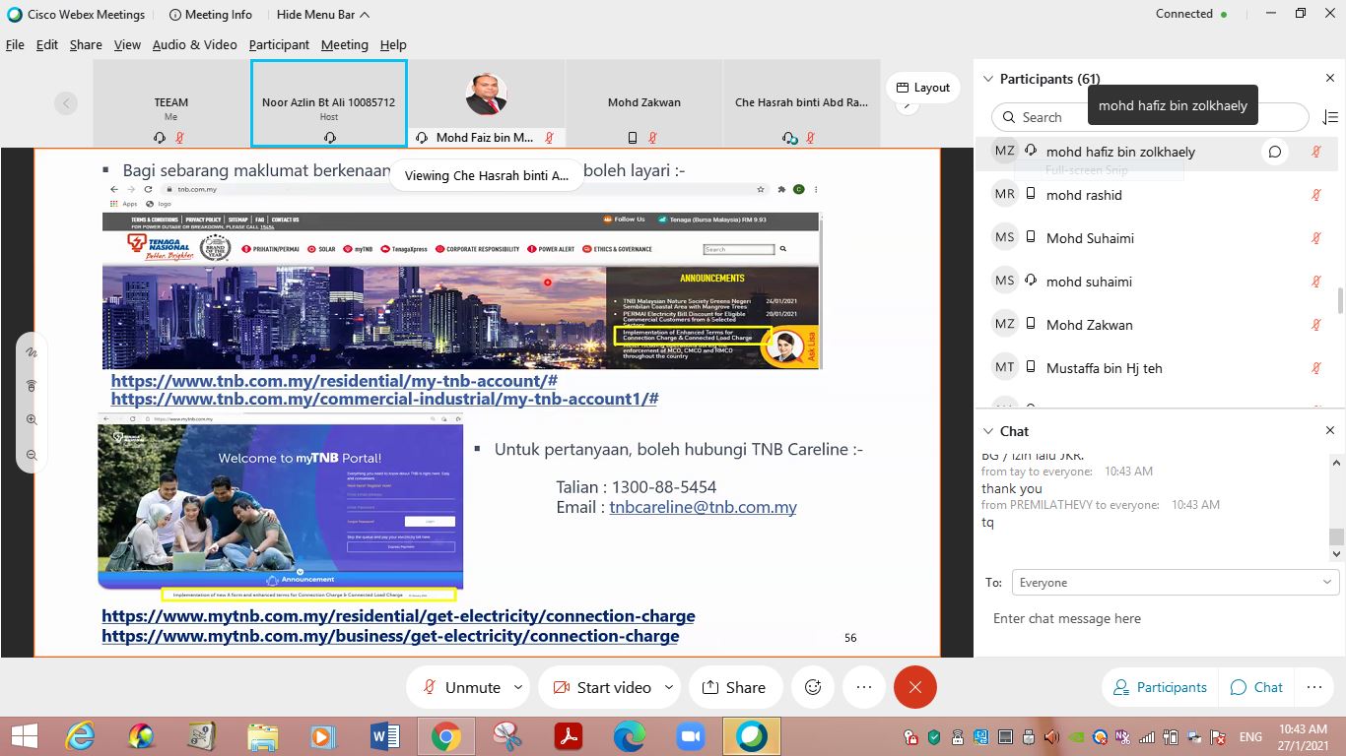
Task: Open the reactions emoji button
Action: pyautogui.click(x=813, y=687)
